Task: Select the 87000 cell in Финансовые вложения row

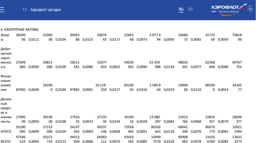Action: point(20,90)
